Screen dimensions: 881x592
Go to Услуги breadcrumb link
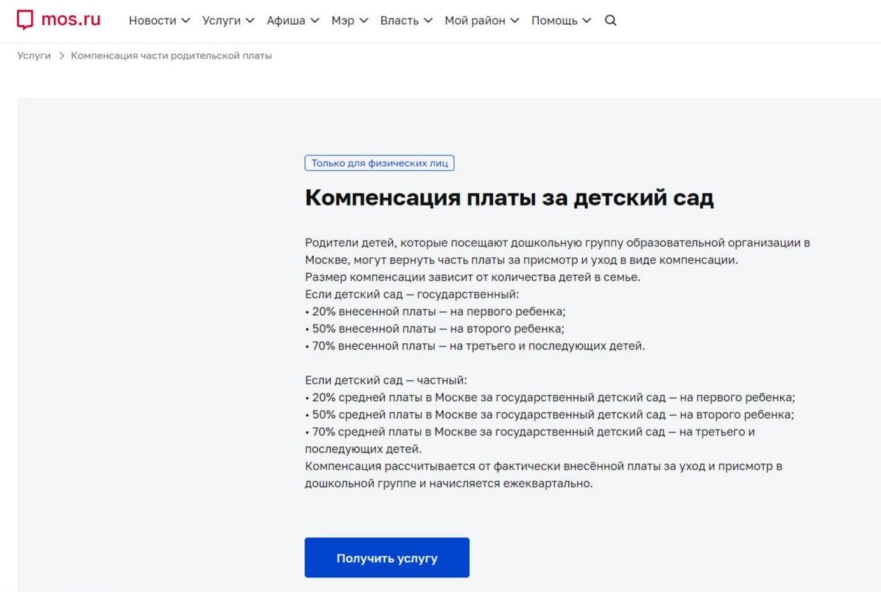point(34,55)
